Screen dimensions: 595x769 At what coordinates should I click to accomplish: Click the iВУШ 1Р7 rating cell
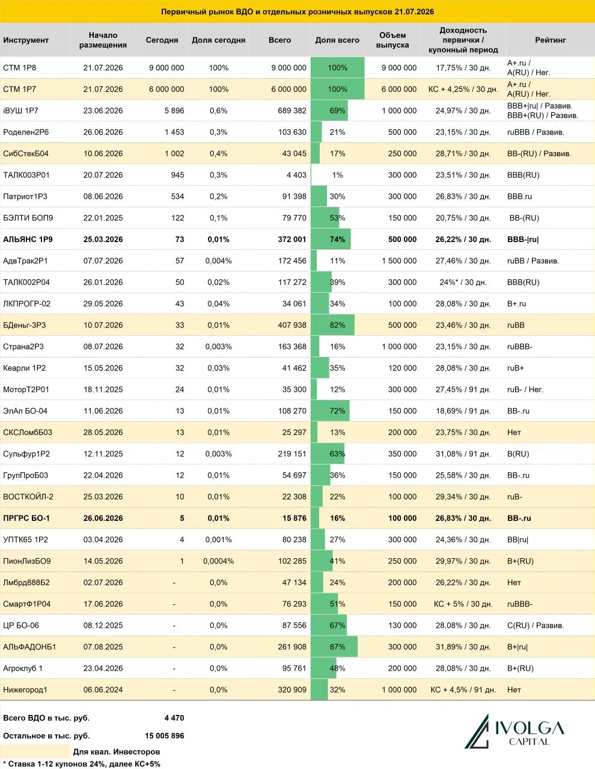click(543, 111)
